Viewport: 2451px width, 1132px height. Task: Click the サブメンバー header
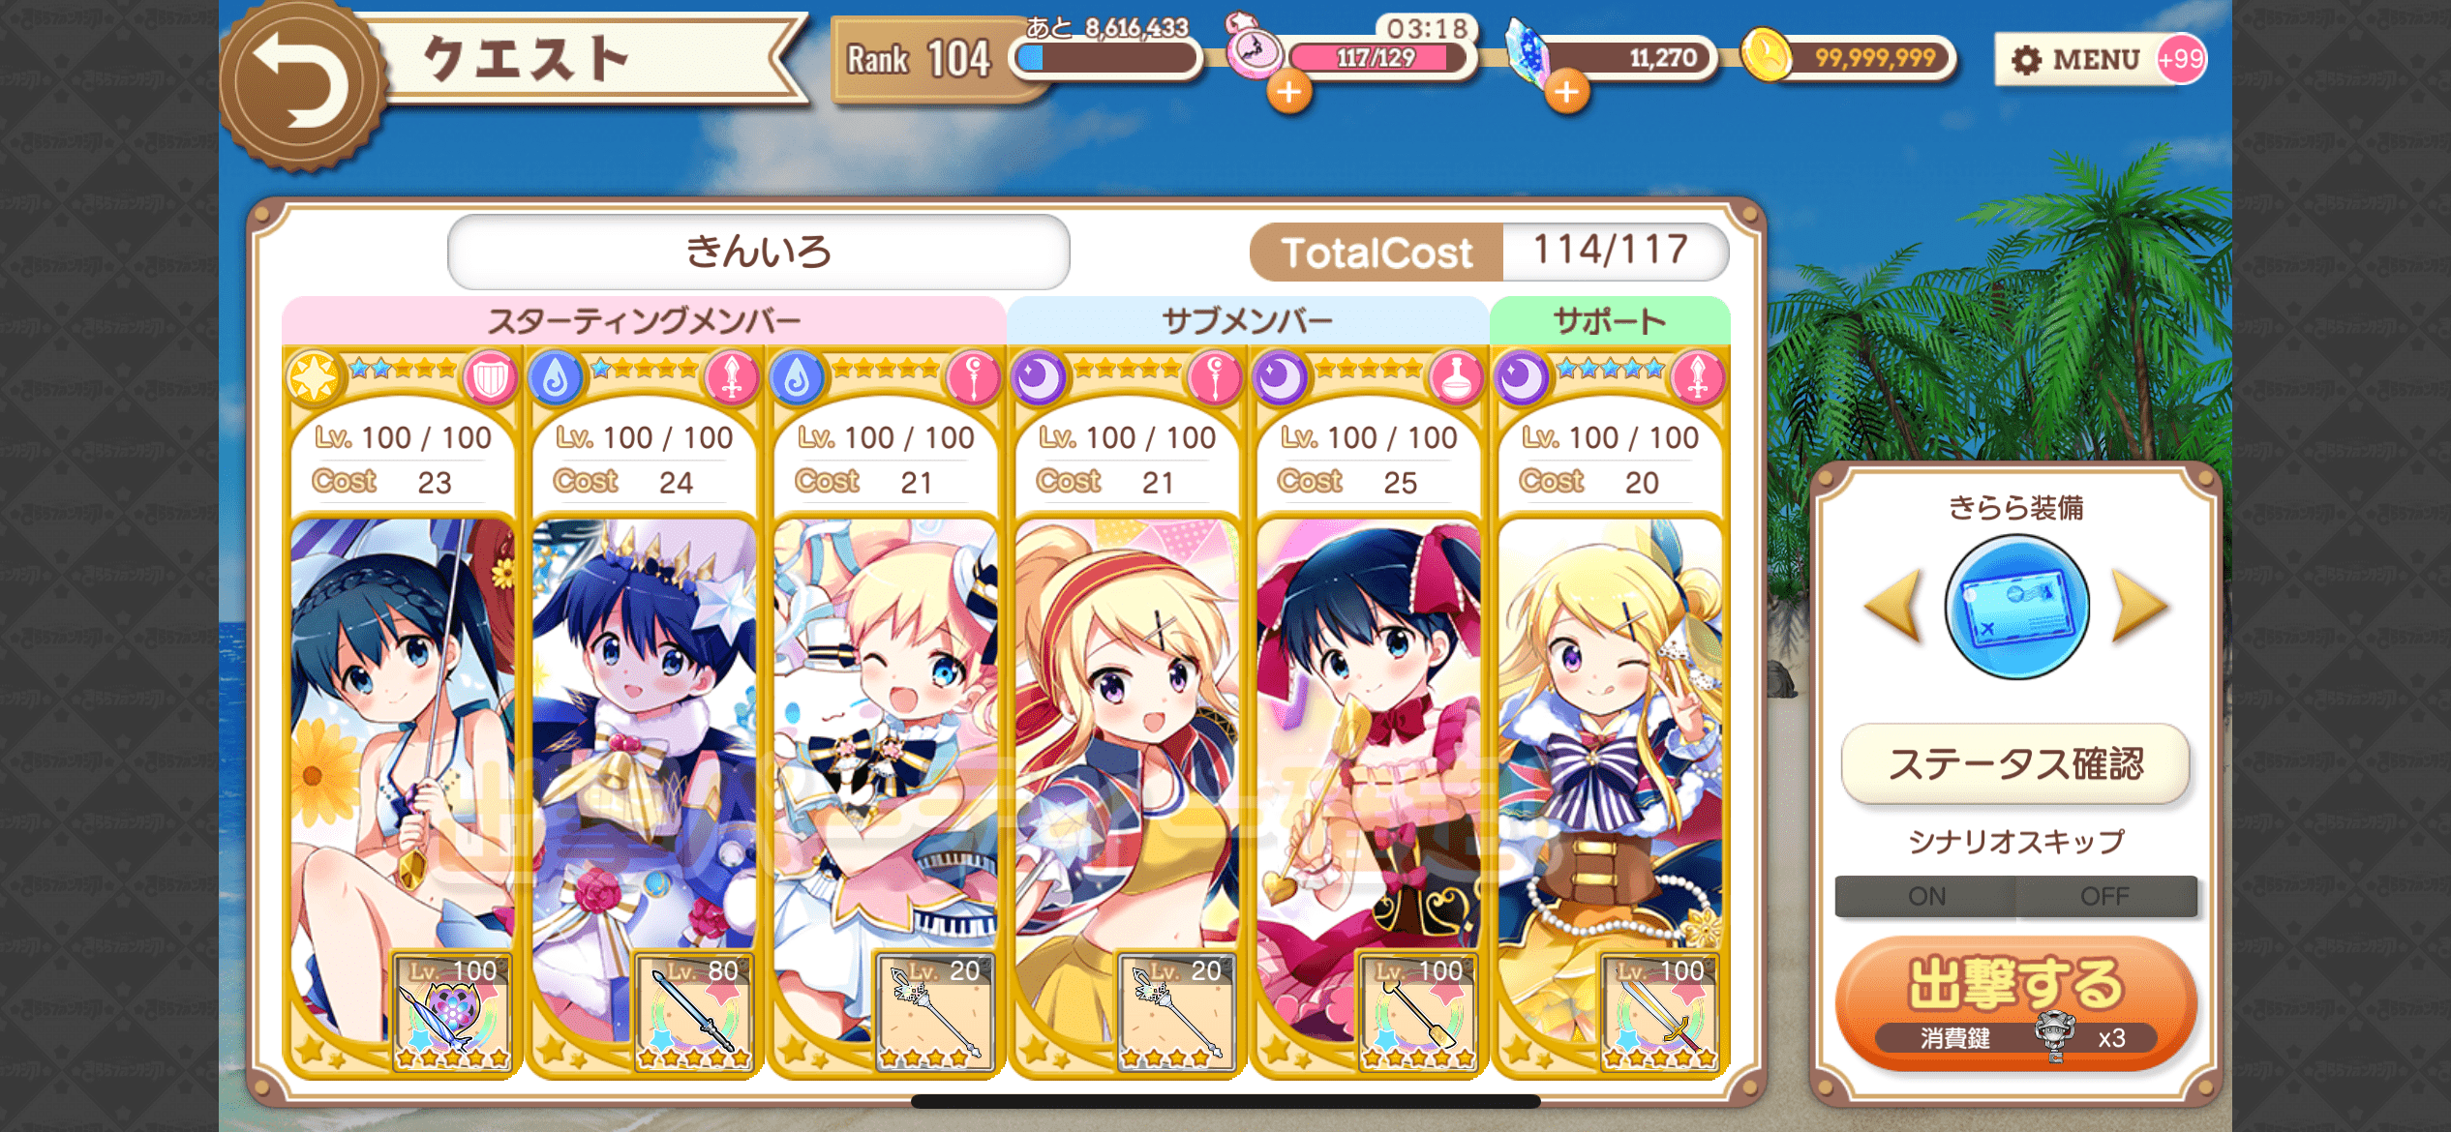(1247, 320)
